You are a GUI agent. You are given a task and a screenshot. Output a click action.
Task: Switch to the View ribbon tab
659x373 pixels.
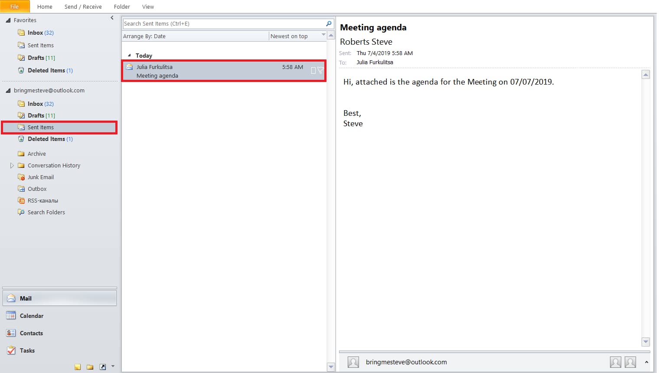coord(148,7)
